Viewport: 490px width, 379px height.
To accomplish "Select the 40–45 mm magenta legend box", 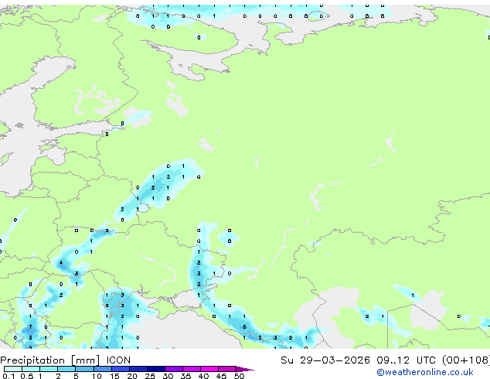I will tap(209, 369).
